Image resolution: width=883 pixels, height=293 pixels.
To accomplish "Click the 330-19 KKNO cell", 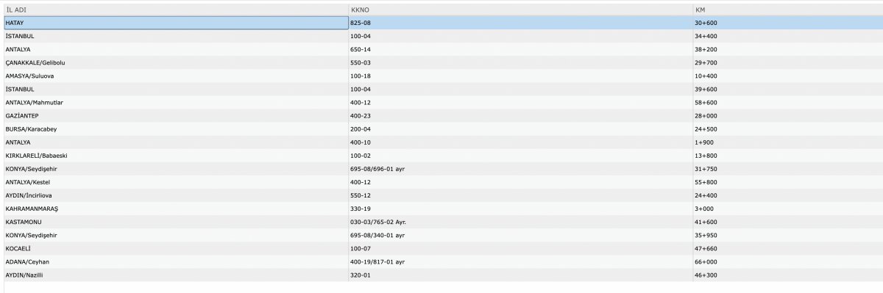I will pos(520,209).
